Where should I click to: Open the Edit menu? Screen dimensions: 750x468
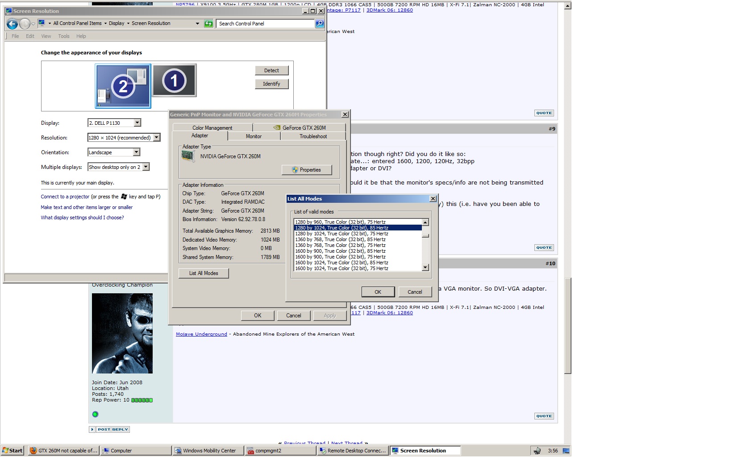pyautogui.click(x=30, y=36)
